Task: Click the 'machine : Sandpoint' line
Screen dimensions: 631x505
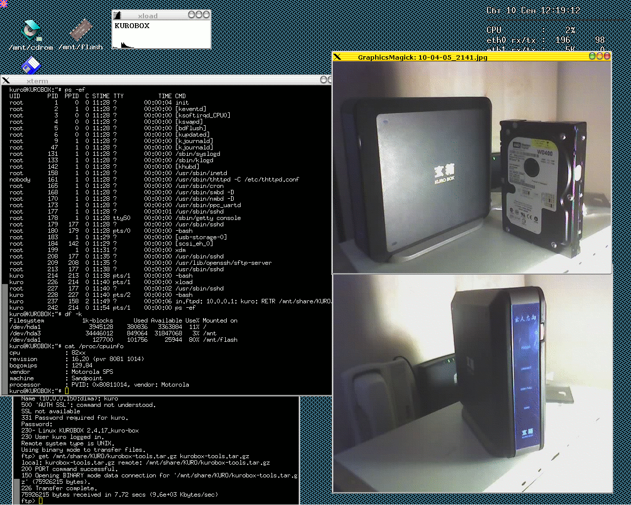Action: point(56,378)
